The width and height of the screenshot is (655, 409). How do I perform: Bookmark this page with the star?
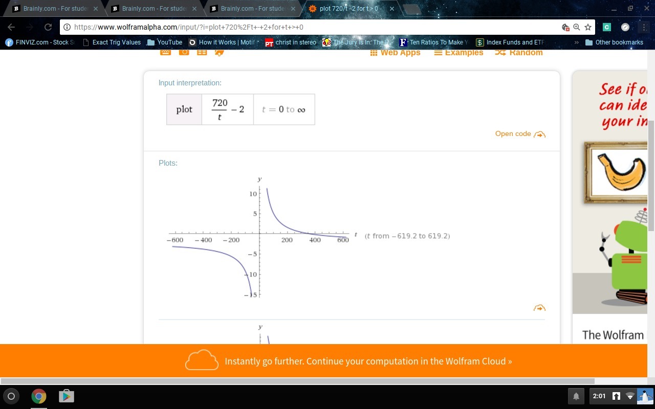tap(588, 27)
